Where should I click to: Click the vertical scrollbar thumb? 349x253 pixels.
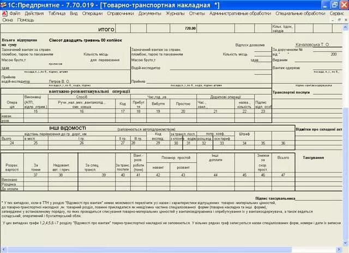coord(345,174)
